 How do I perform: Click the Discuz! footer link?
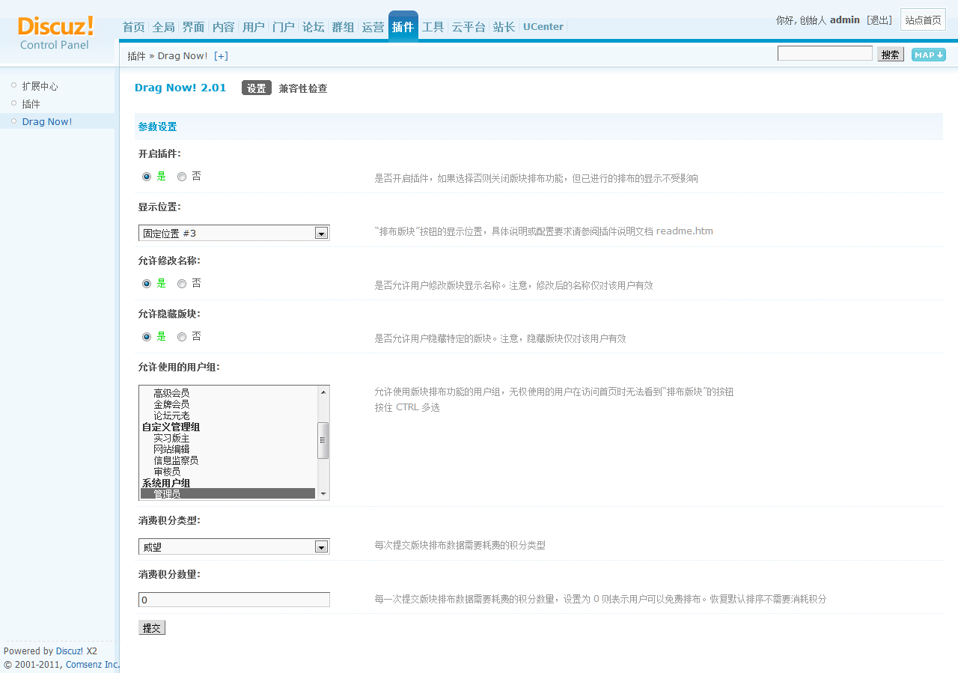[x=69, y=651]
